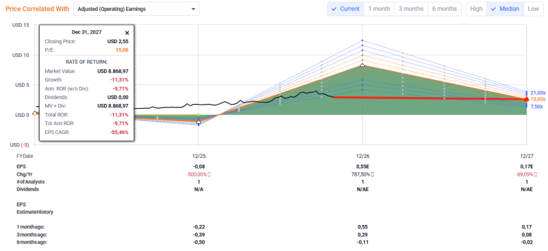This screenshot has width=548, height=251.
Task: Close the Dec 31, 2027 tooltip
Action: pos(127,33)
